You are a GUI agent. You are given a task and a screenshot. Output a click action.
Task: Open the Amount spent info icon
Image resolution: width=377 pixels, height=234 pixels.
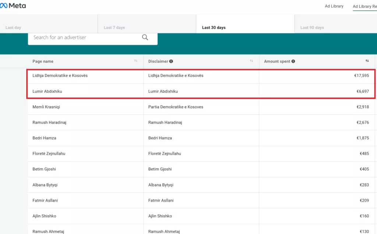coord(293,61)
